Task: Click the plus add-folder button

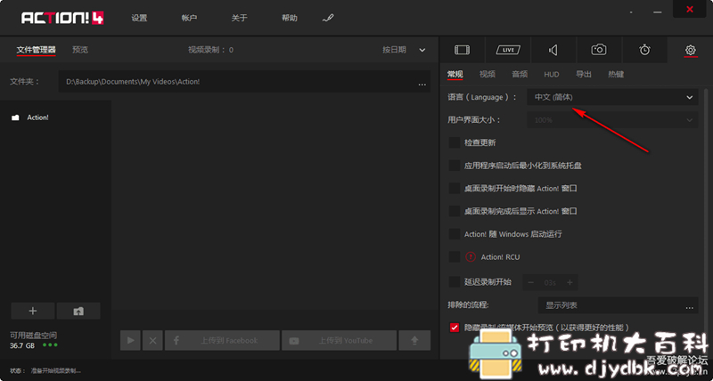Action: point(33,311)
